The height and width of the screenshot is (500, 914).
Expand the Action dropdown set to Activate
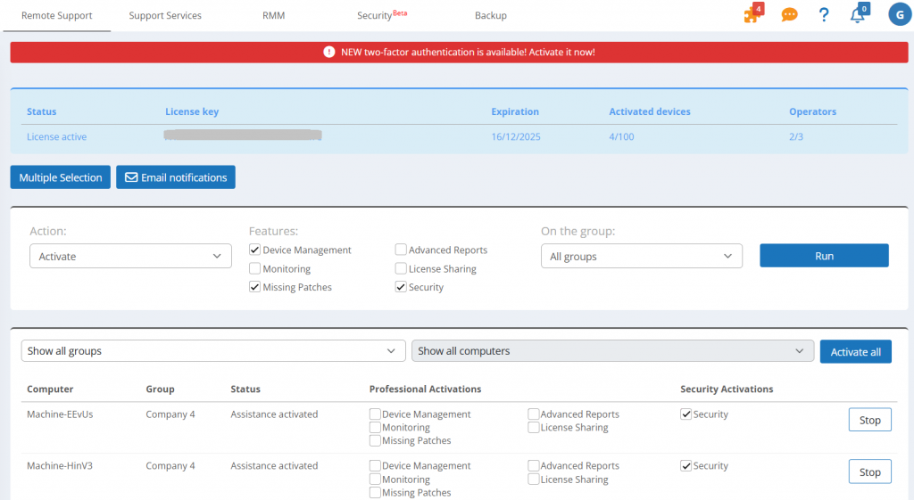tap(130, 257)
